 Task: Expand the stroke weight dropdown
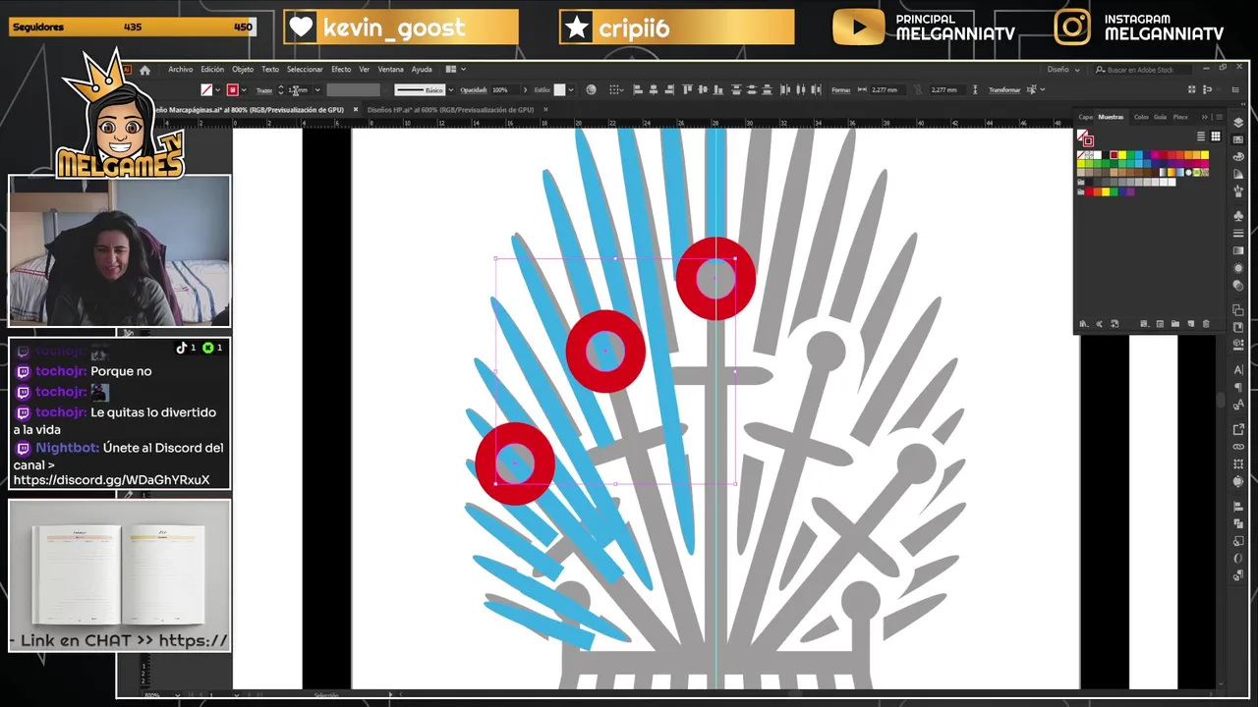[317, 89]
